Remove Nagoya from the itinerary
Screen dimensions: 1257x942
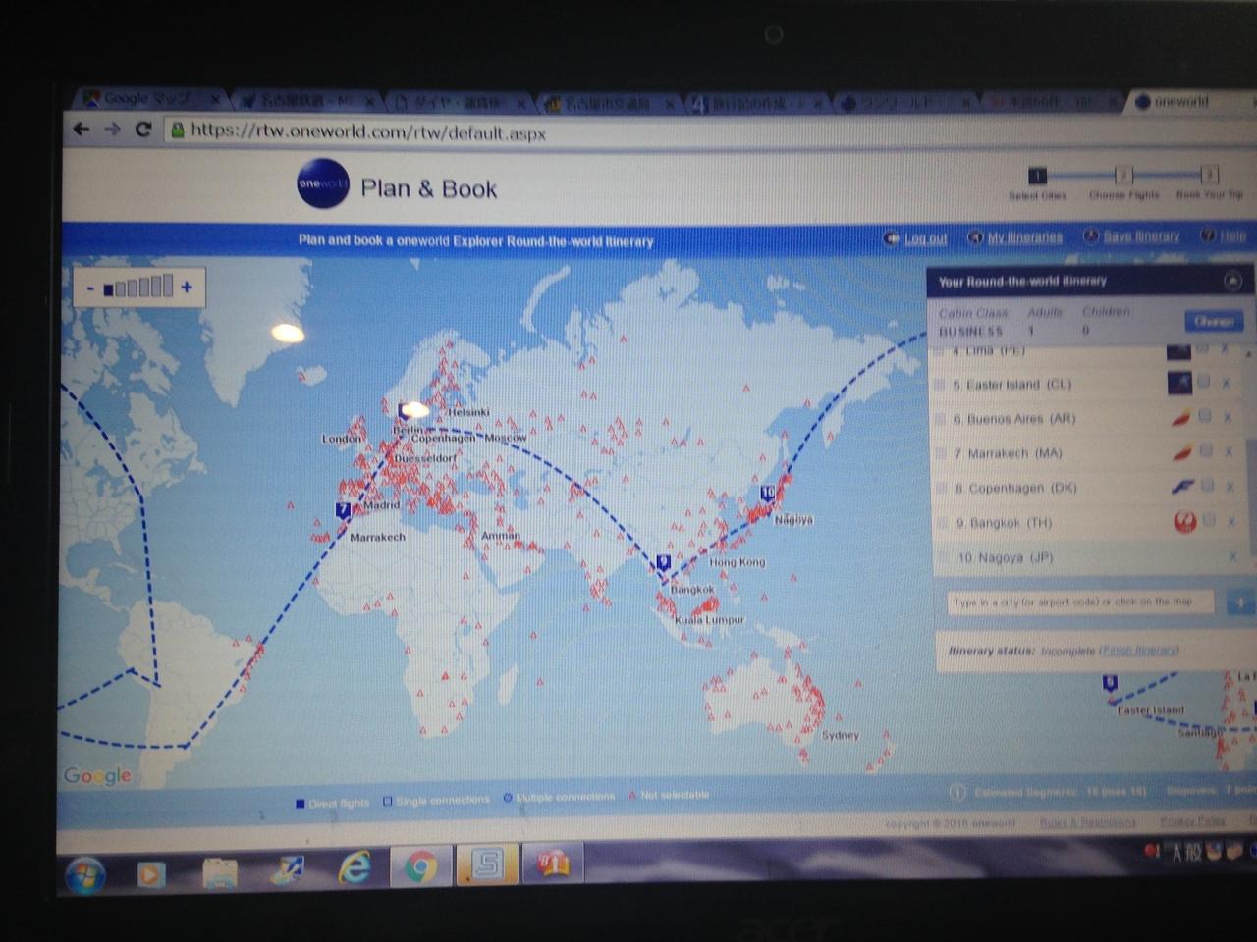(1232, 557)
